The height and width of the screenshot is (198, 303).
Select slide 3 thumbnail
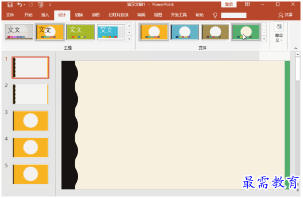tap(30, 120)
